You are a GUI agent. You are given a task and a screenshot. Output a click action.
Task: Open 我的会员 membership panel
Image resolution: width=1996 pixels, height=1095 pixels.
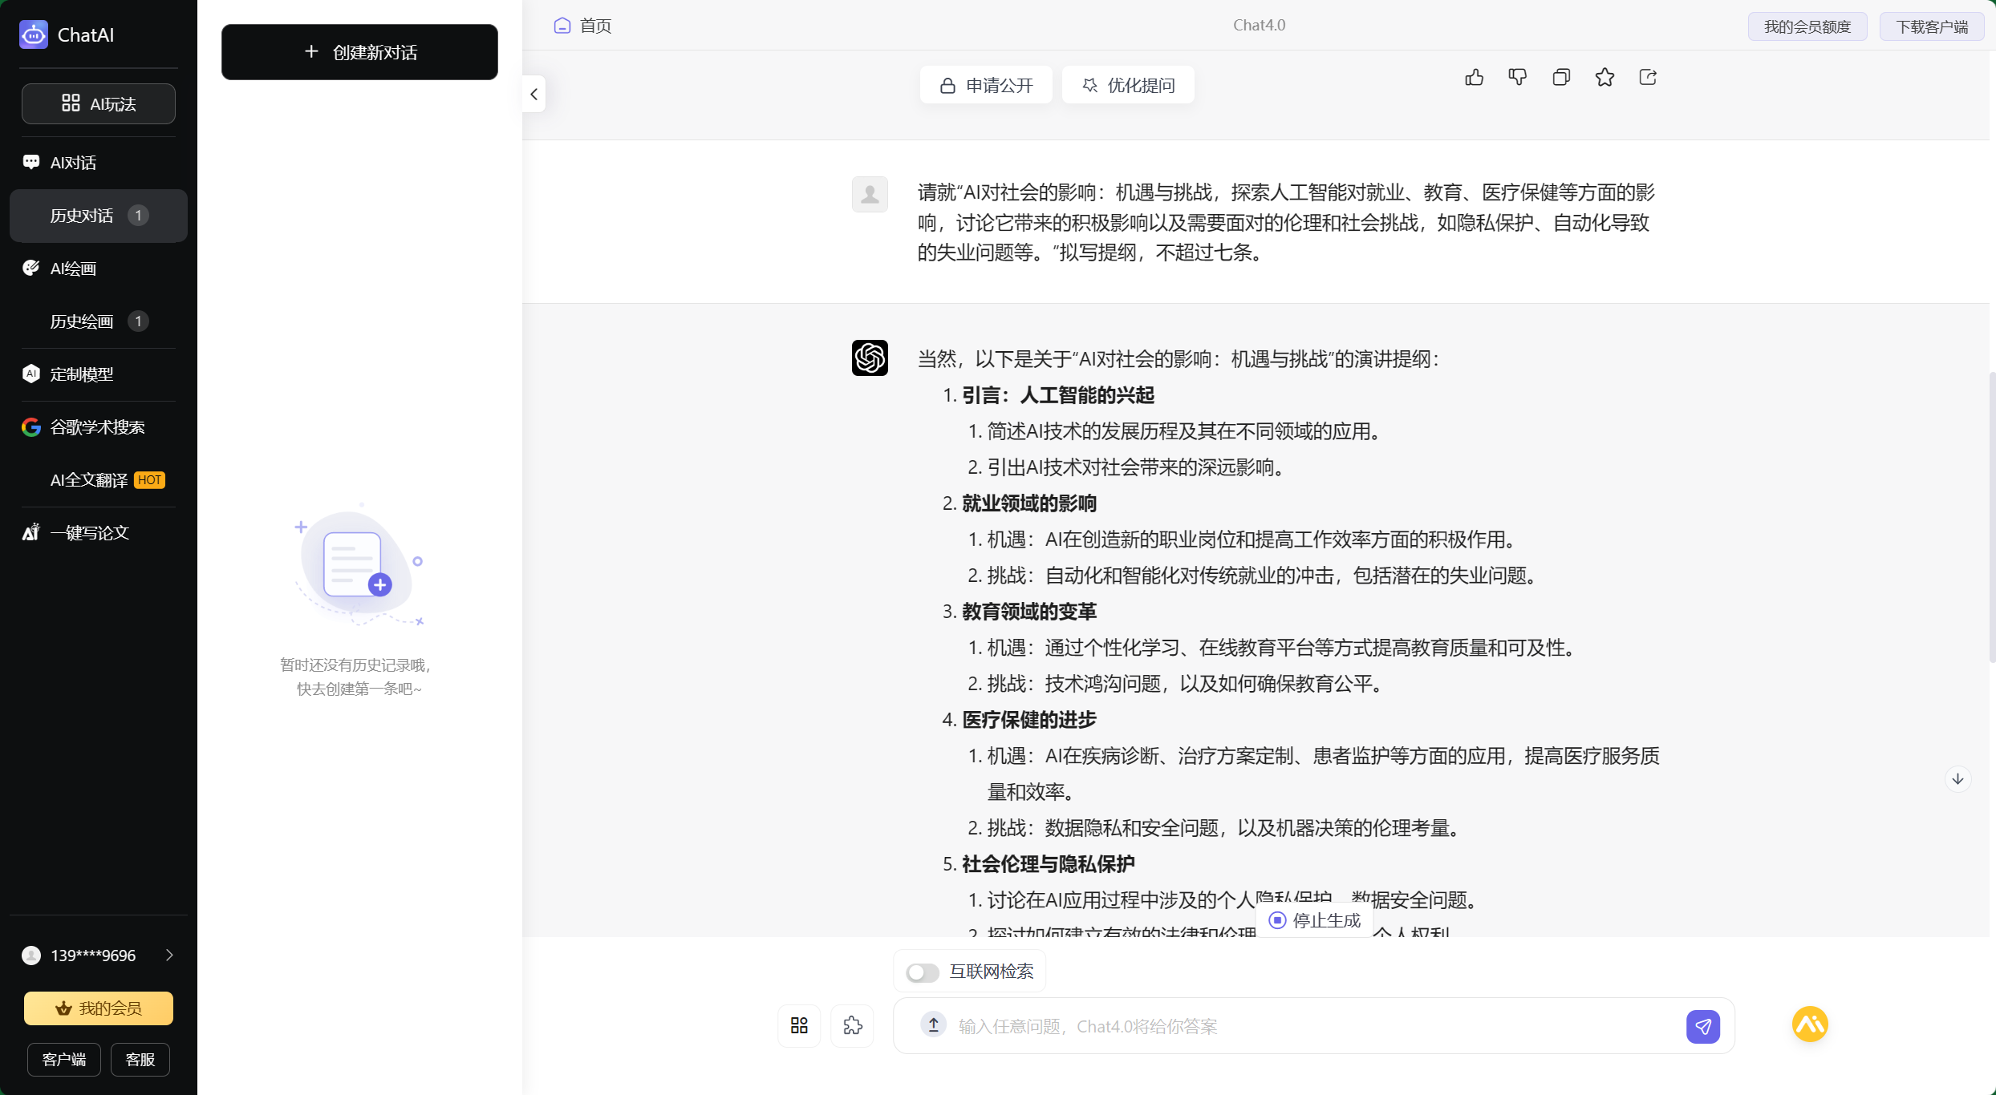pyautogui.click(x=98, y=1008)
